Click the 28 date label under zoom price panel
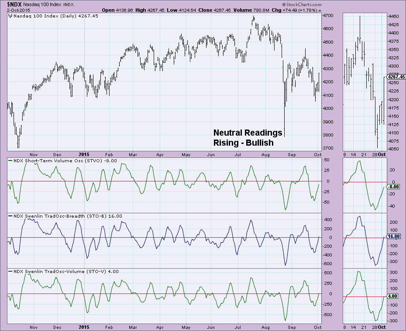Image resolution: width=406 pixels, height=331 pixels. pos(375,154)
